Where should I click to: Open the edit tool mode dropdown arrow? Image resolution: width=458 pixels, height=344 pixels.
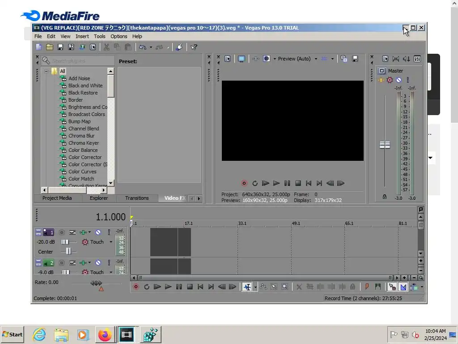[255, 287]
